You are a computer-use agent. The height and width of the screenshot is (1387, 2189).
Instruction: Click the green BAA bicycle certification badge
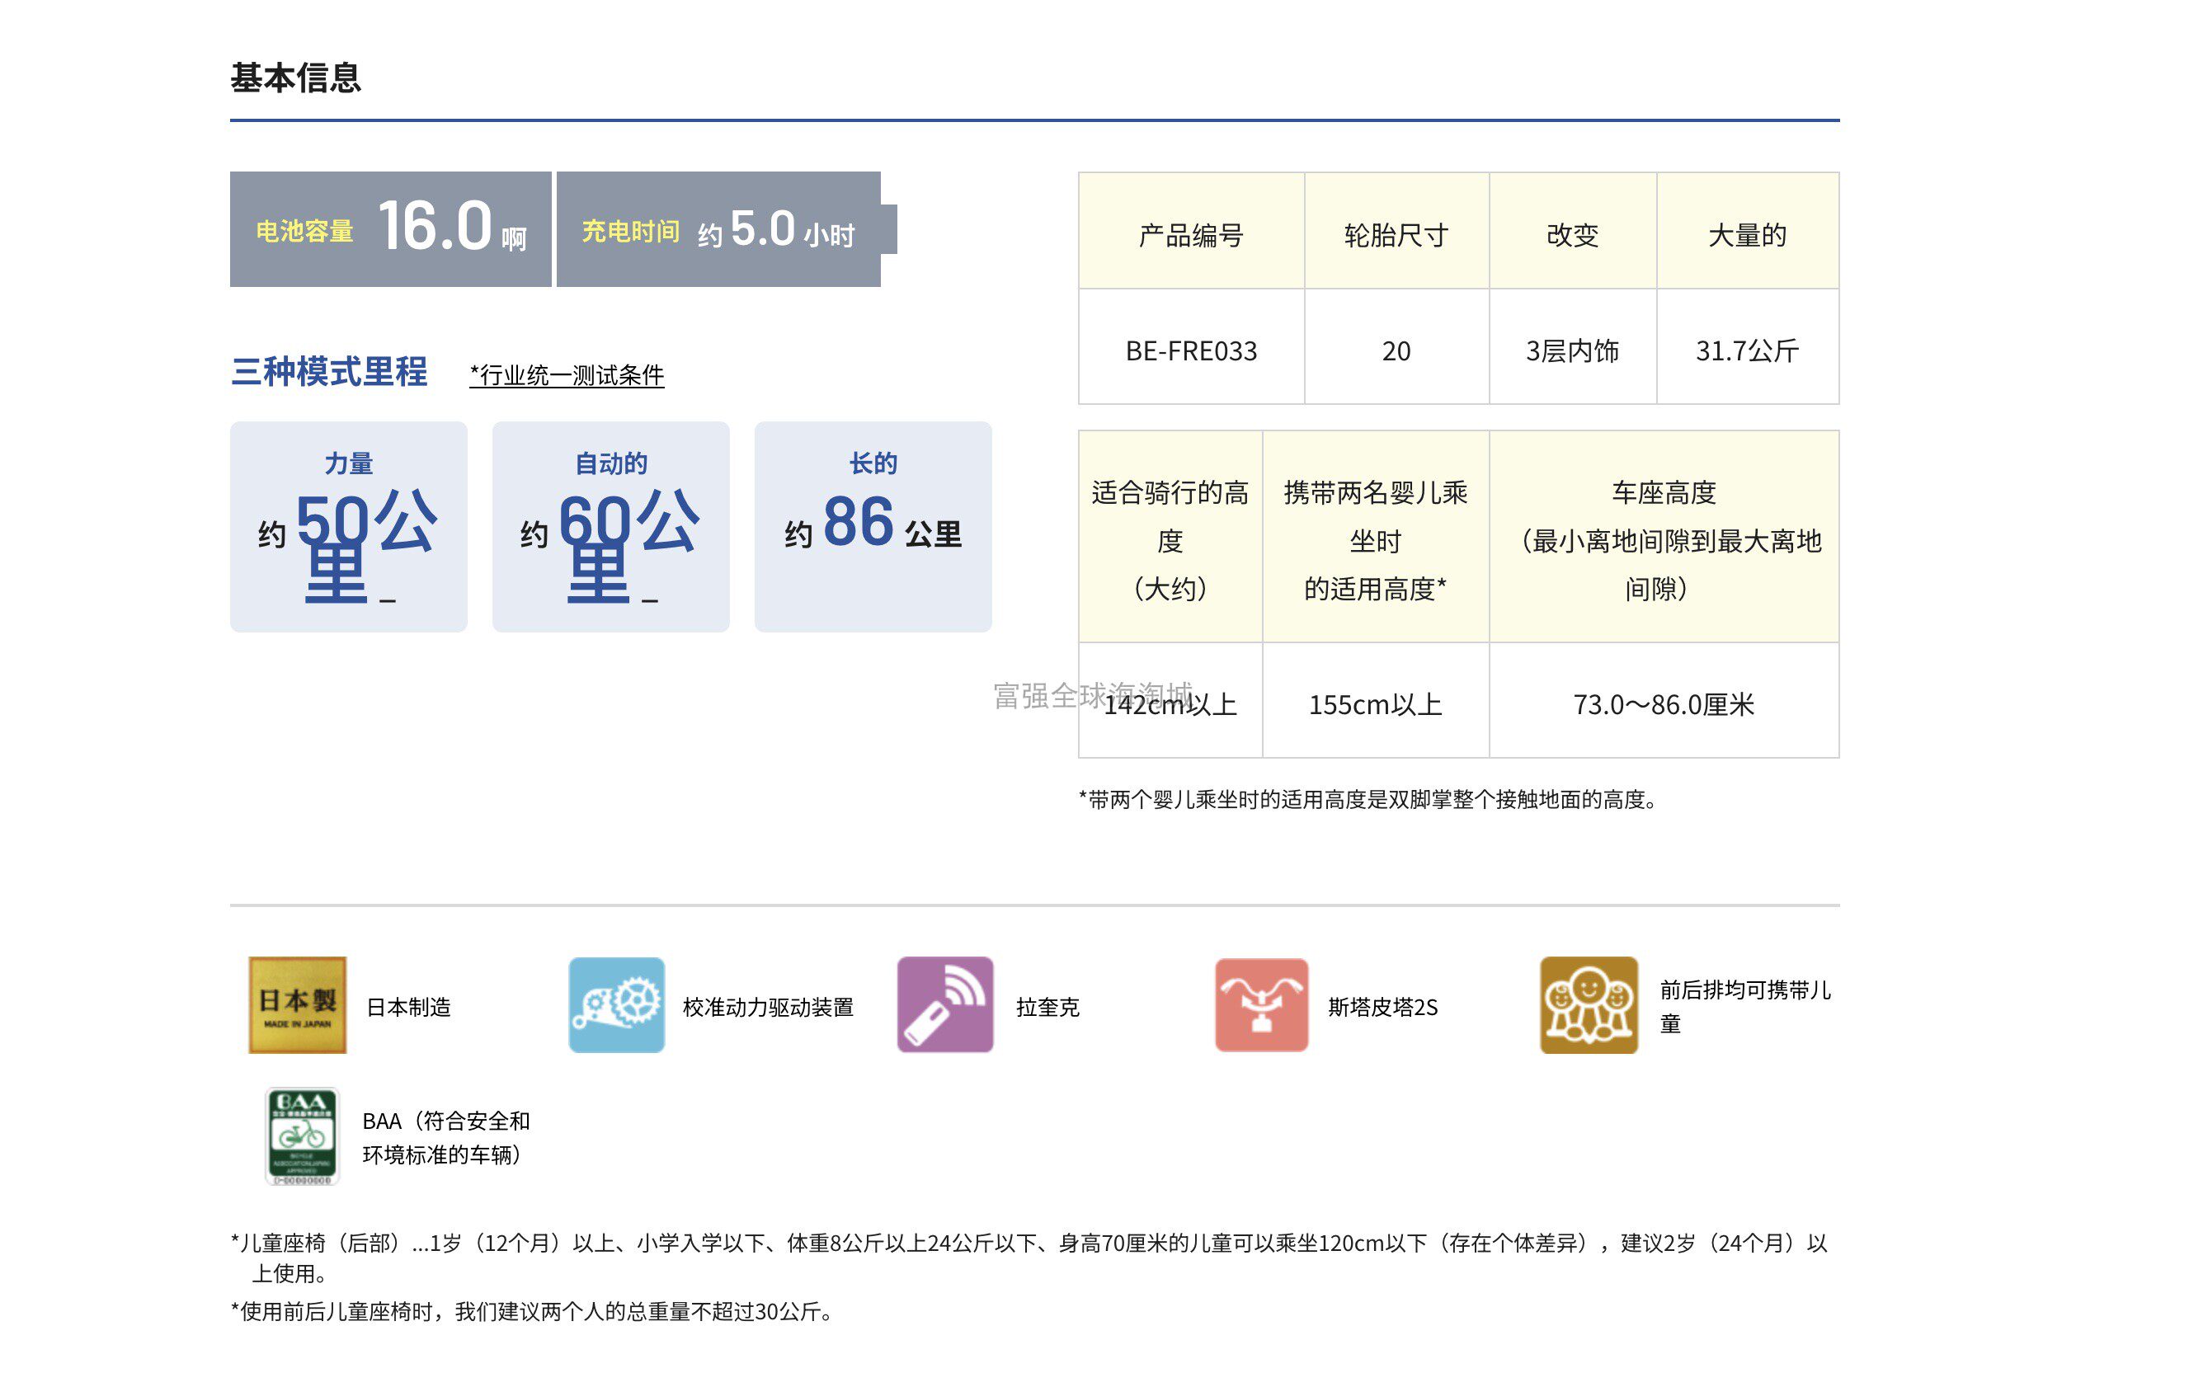point(302,1136)
